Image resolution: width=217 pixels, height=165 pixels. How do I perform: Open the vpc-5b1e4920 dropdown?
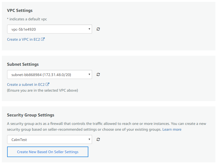(x=50, y=29)
